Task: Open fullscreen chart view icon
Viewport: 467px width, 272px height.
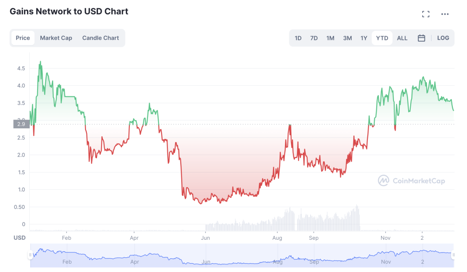Action: (x=426, y=14)
